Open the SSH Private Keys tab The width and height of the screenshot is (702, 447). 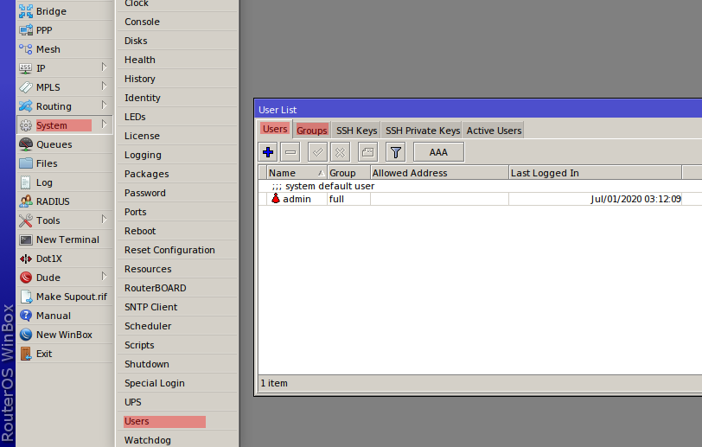(423, 131)
